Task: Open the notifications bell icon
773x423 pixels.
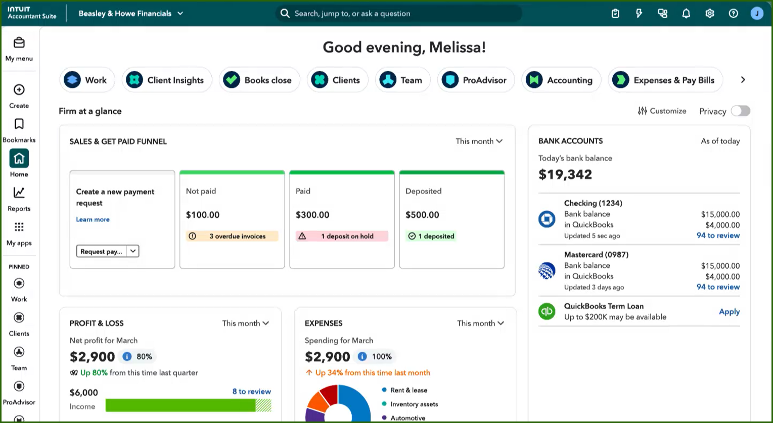Action: (x=686, y=14)
